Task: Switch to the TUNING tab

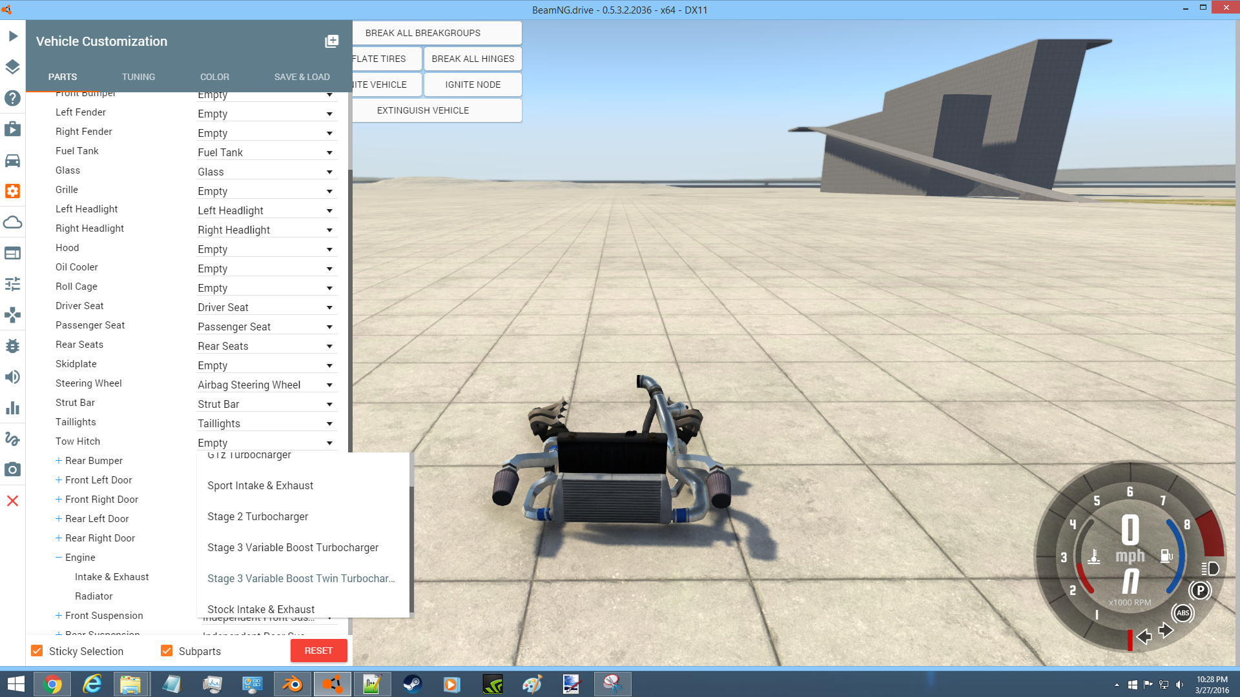Action: [x=138, y=77]
